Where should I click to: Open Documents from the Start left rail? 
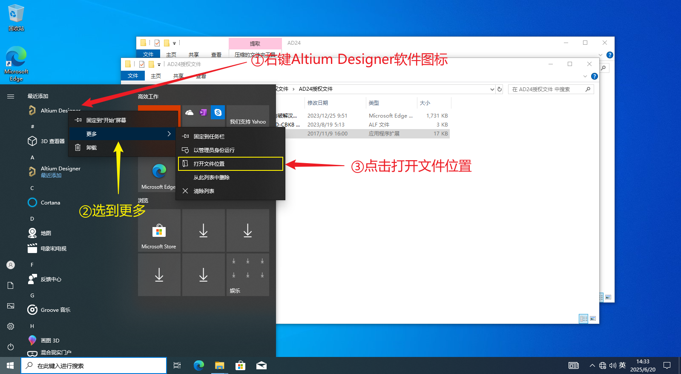click(11, 285)
